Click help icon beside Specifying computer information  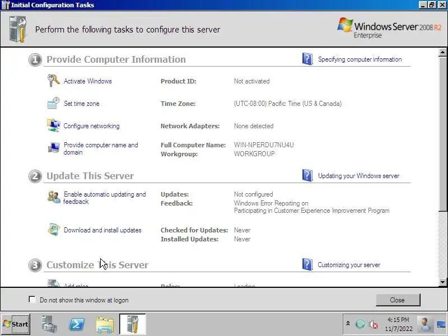coord(307,59)
